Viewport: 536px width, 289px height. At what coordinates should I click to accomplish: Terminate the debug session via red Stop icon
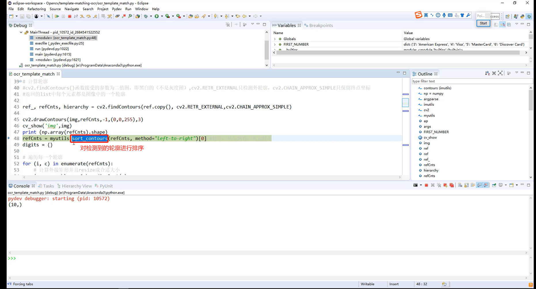70,16
